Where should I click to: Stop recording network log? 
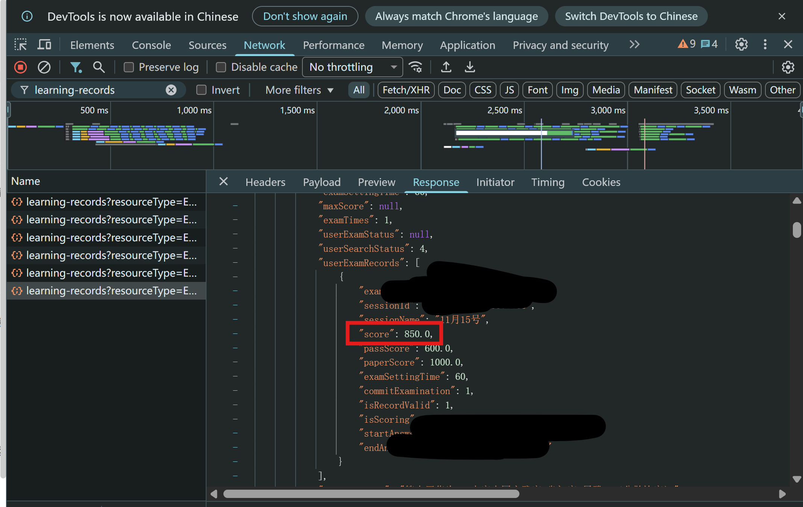click(21, 67)
